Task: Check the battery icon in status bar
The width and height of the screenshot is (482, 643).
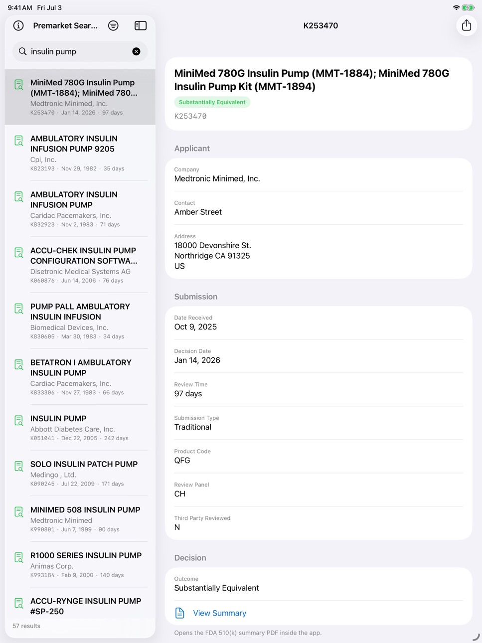Action: pyautogui.click(x=468, y=7)
